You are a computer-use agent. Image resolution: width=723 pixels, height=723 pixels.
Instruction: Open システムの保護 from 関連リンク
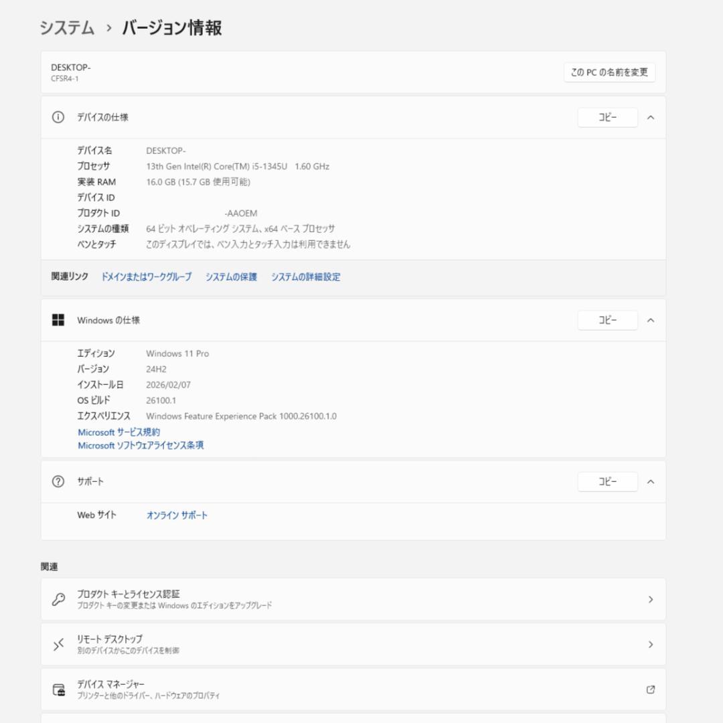pos(230,276)
